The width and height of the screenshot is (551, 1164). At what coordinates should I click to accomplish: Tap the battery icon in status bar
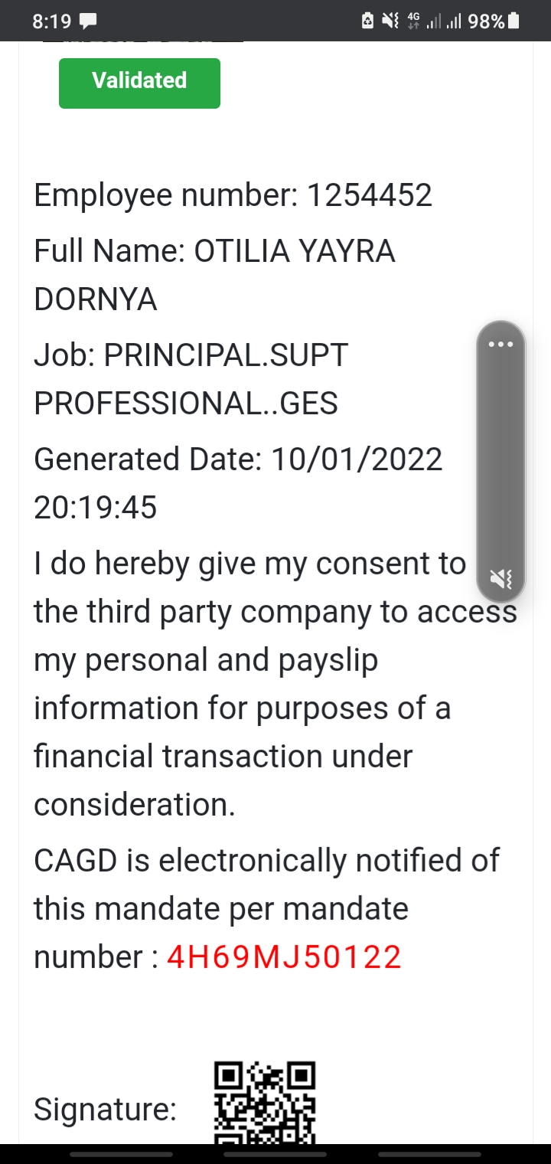point(514,21)
